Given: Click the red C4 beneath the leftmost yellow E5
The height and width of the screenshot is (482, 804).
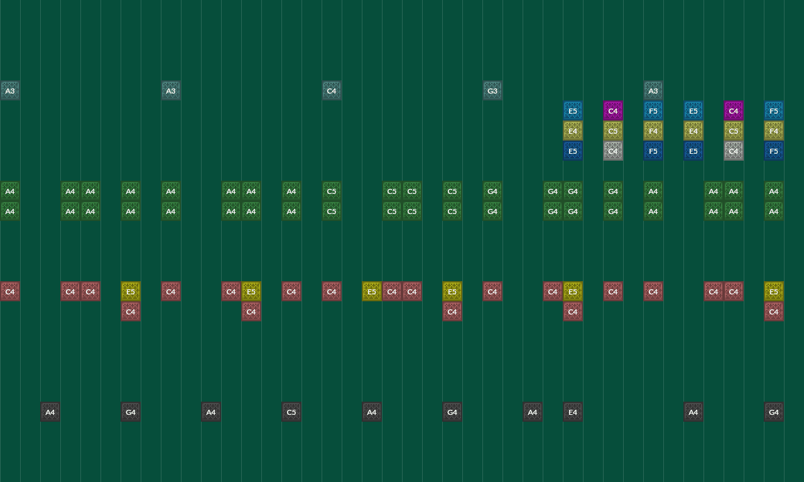Looking at the screenshot, I should coord(131,311).
